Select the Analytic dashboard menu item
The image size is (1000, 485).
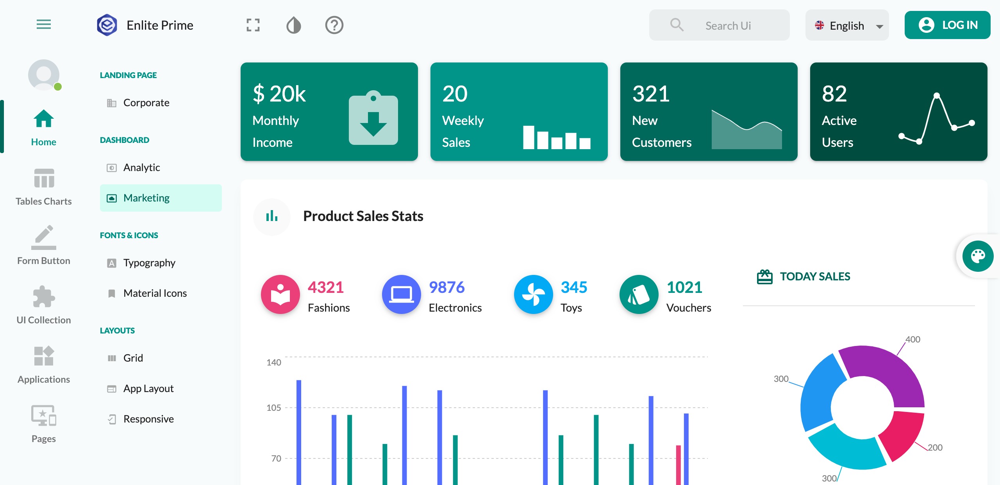click(x=141, y=168)
